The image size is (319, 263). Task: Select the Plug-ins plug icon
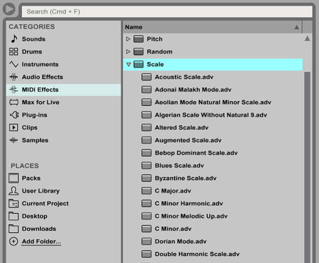14,115
